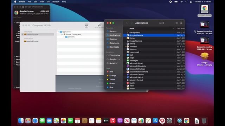Open Composer app from the Dock
Screen dimensions: 225x126
coord(162,121)
